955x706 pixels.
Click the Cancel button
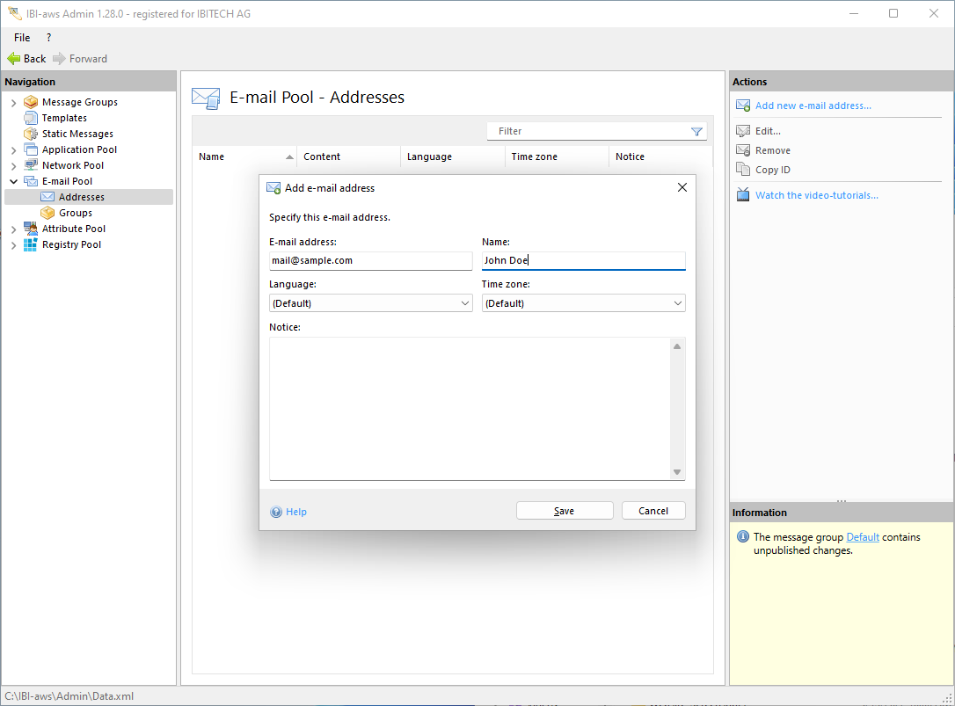tap(652, 511)
